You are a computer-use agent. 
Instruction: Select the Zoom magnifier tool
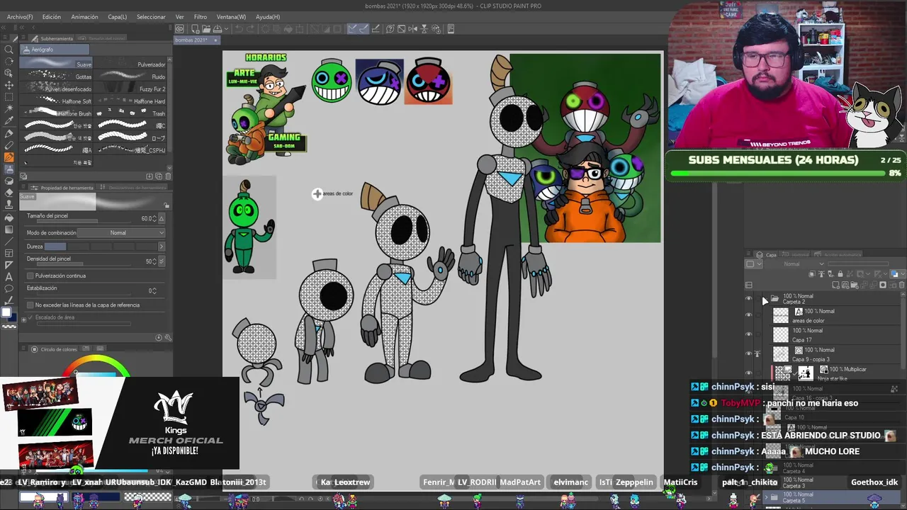pos(9,50)
